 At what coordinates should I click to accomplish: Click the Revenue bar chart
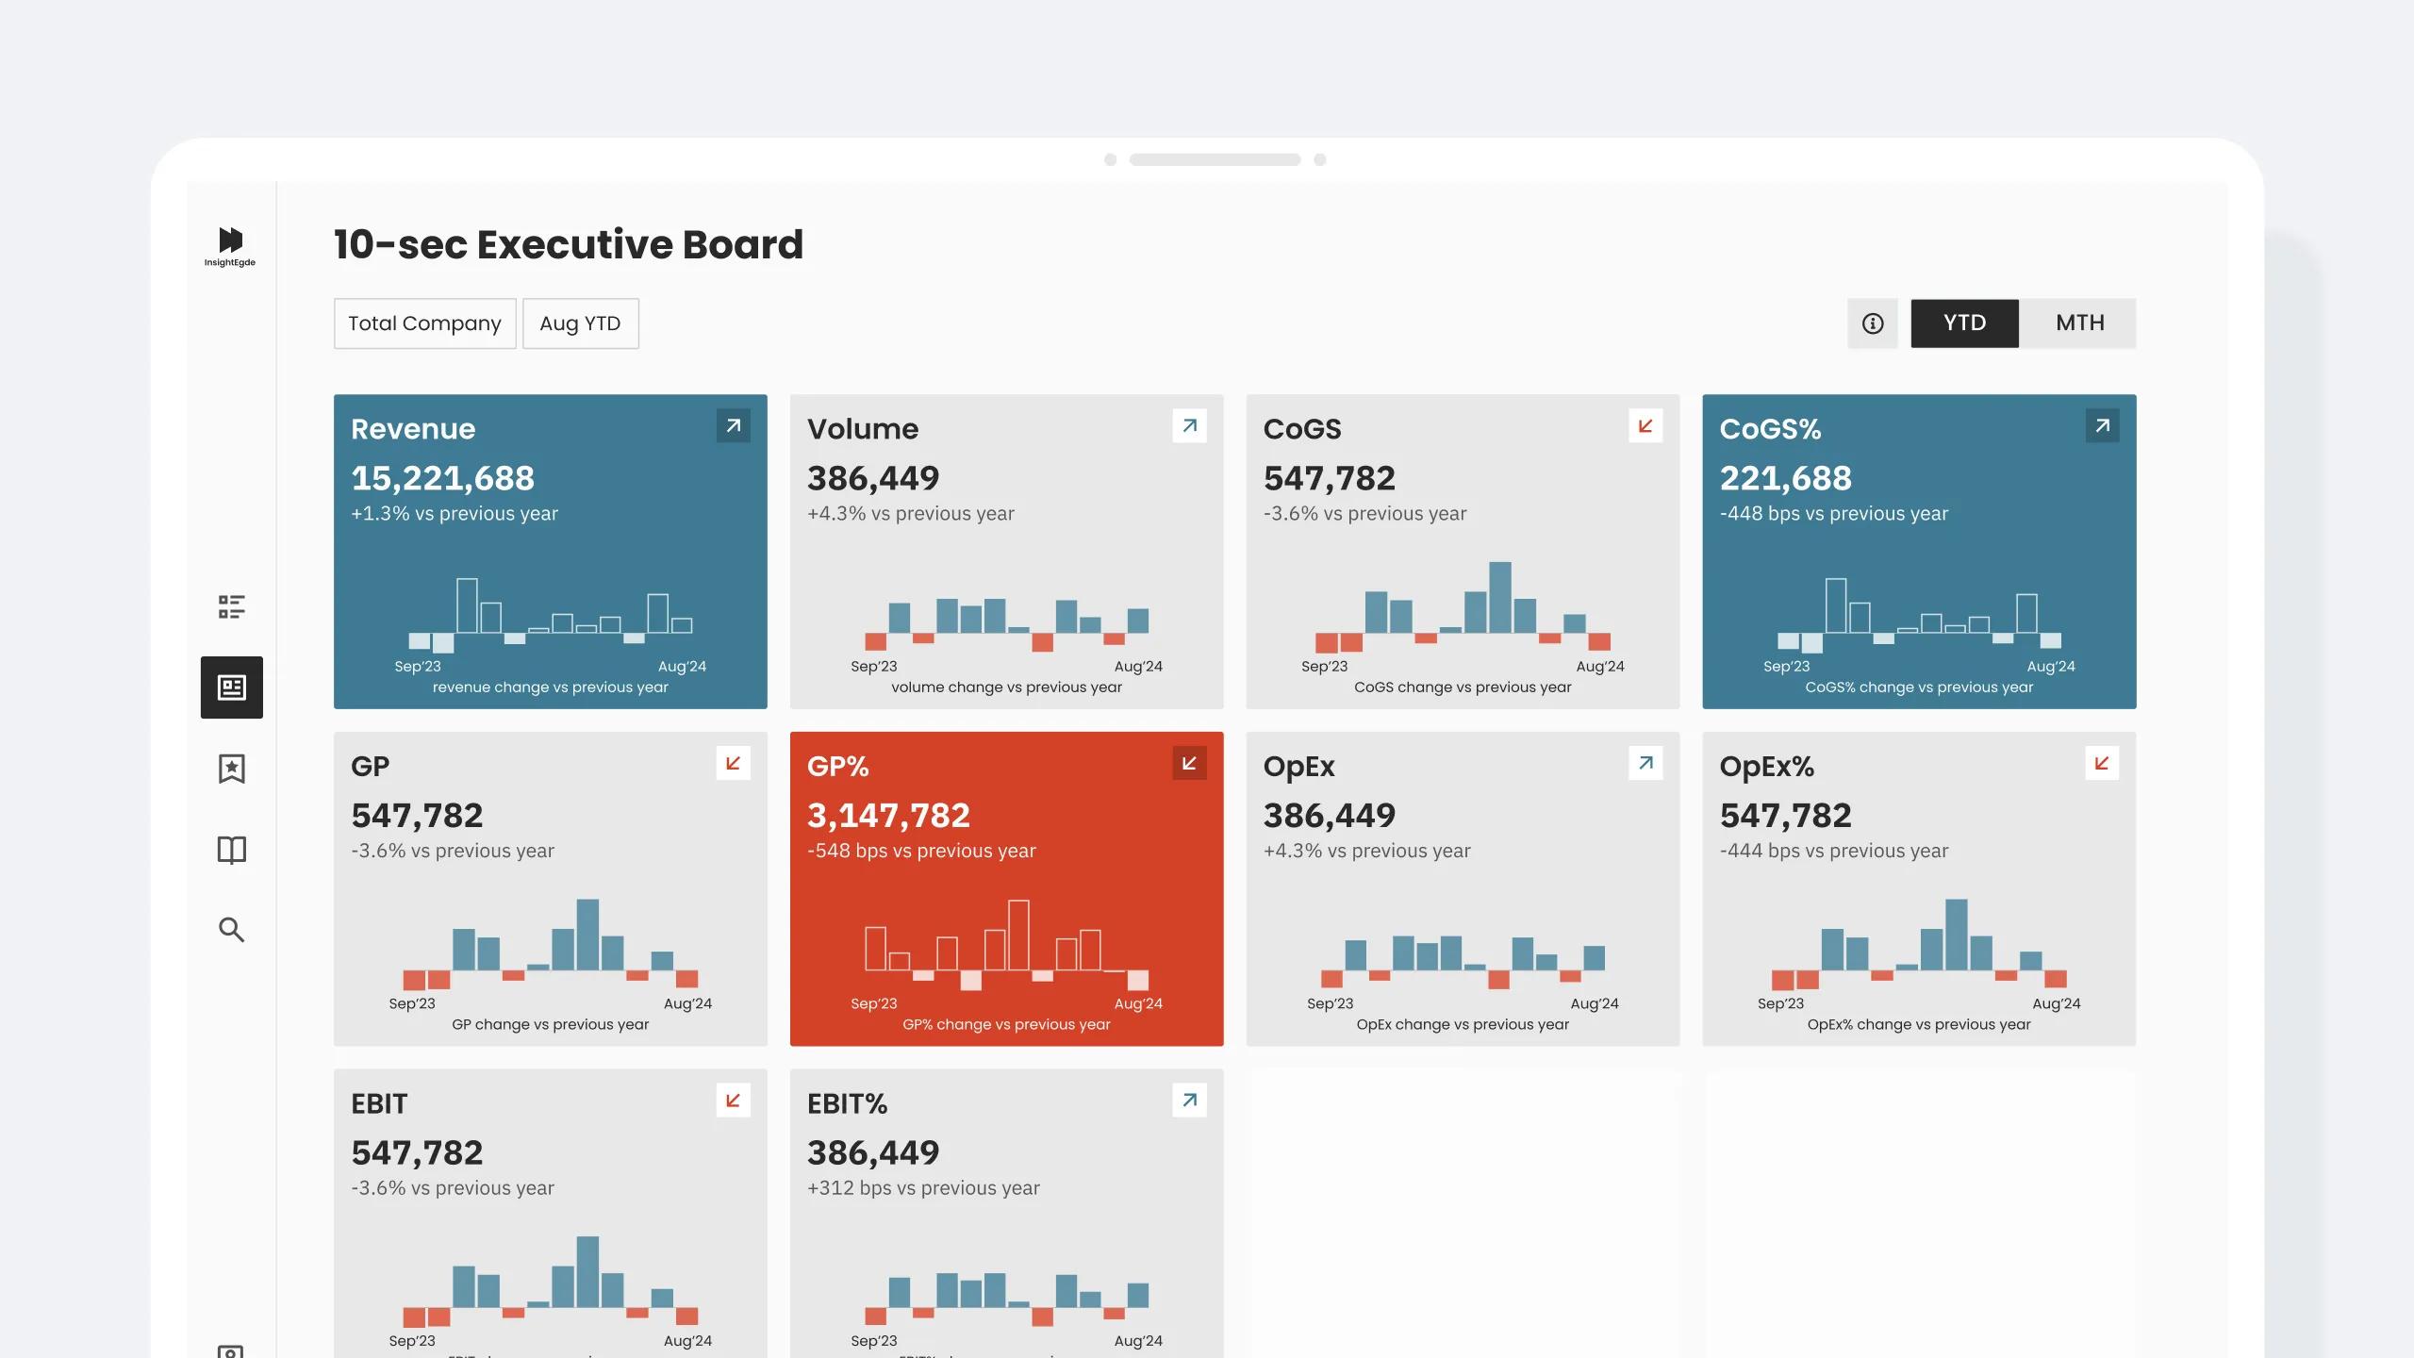551,615
